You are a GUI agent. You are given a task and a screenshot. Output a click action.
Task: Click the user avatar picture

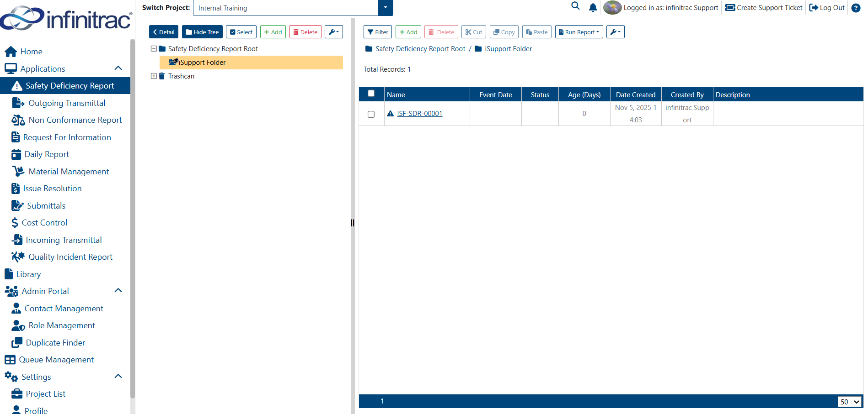[x=612, y=7]
